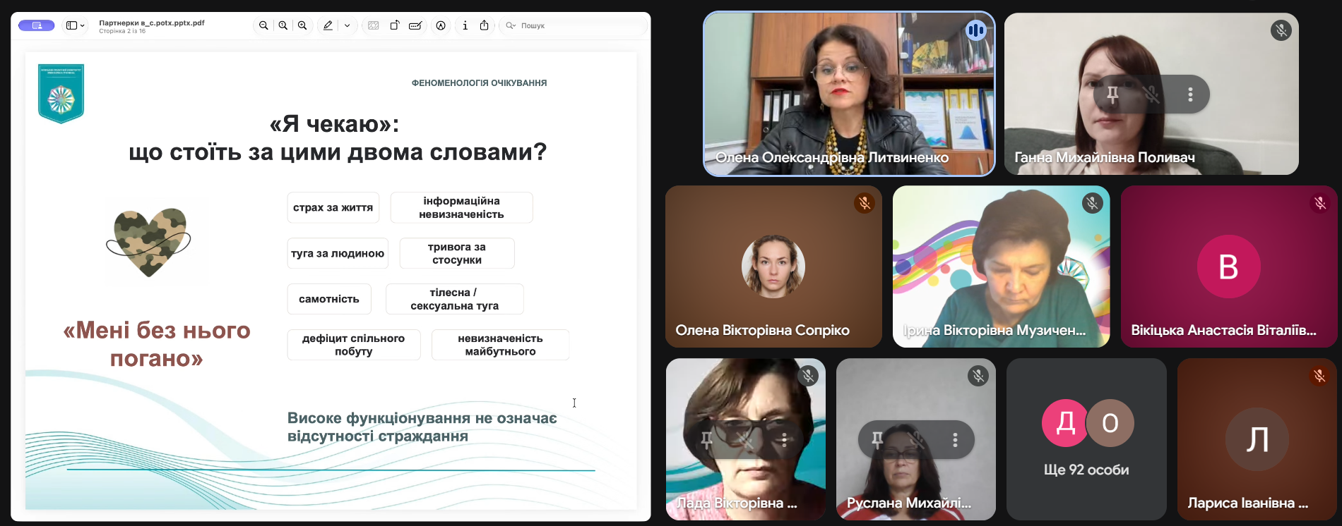Zoom out the PDF page
The height and width of the screenshot is (526, 1342).
(263, 25)
